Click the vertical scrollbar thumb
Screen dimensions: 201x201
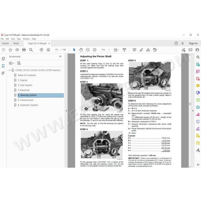(190, 104)
